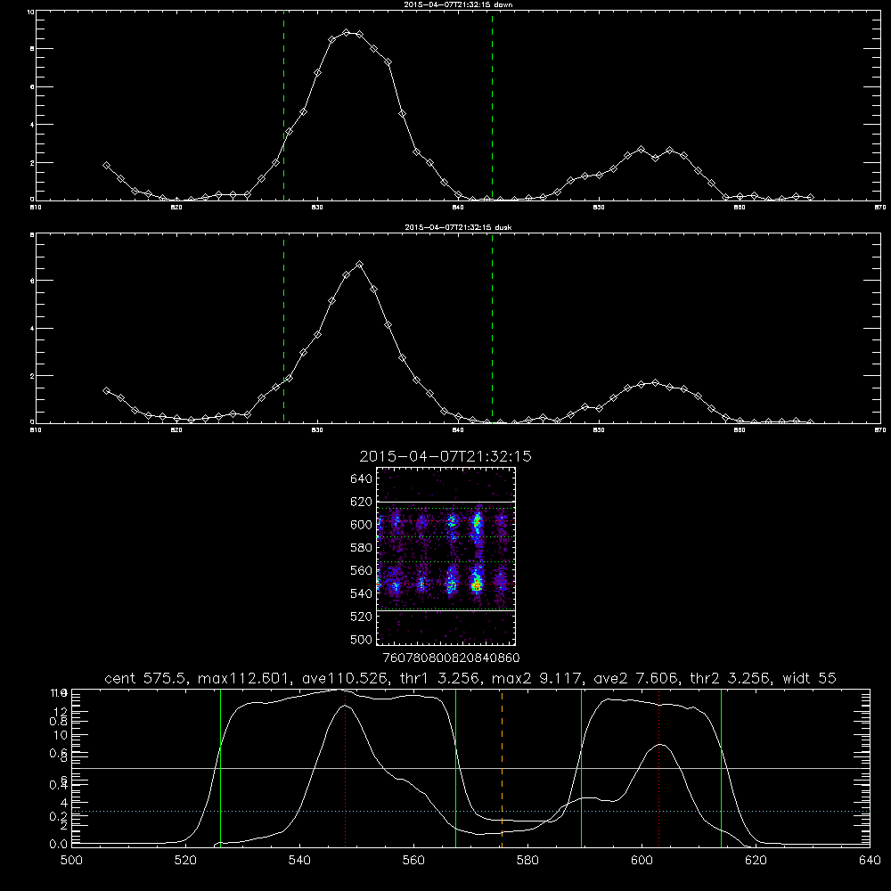Click the blue dotted threshold line in bottom plot
The height and width of the screenshot is (891, 891).
click(x=470, y=812)
